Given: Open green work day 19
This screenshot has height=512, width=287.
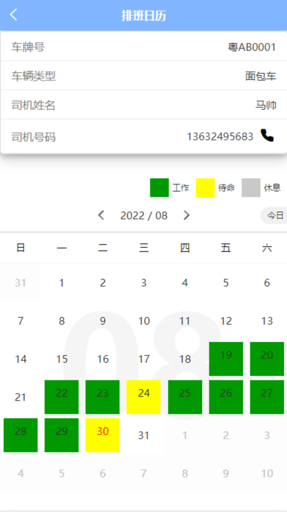Looking at the screenshot, I should 226,359.
